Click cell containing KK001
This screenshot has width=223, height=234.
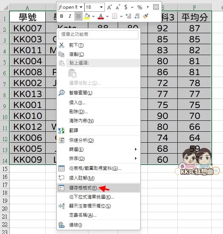point(28,105)
